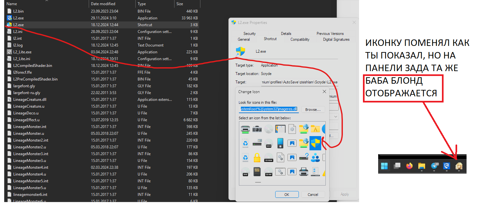This screenshot has width=485, height=203.
Task: Pick the camera icon from the list
Action: 257,129
